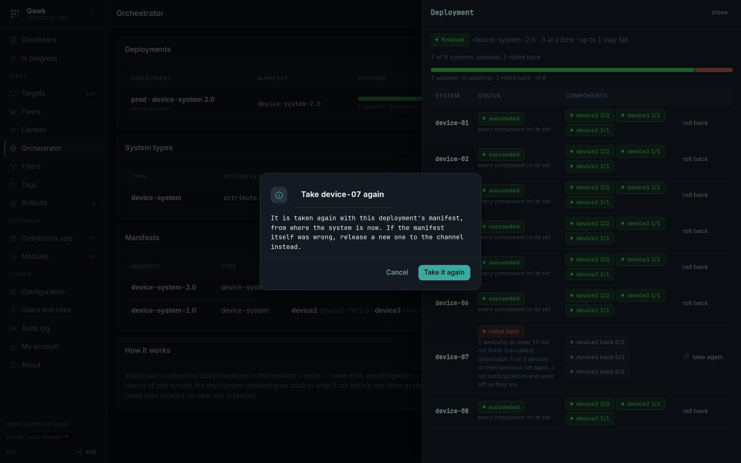The image size is (741, 463).
Task: Click the In progress arrow icon
Action: [13, 58]
